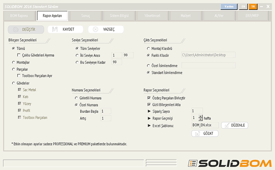The image size is (275, 170).
Task: Open the Sonuç tab
Action: [x=86, y=16]
